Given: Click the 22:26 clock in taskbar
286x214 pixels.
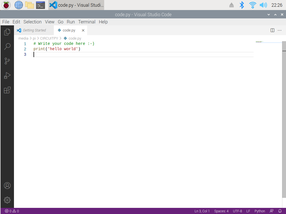Looking at the screenshot, I should (x=277, y=5).
